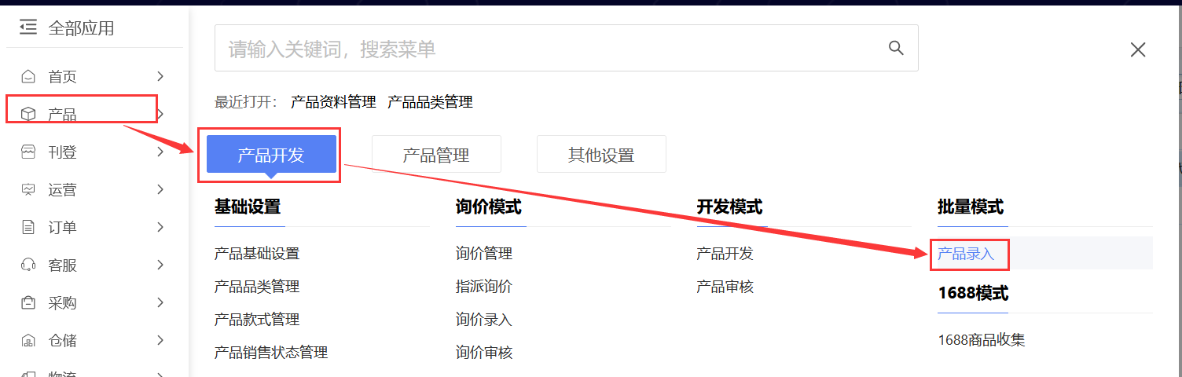Screen dimensions: 1182x377
Task: Click the magnifier search icon
Action: click(896, 48)
